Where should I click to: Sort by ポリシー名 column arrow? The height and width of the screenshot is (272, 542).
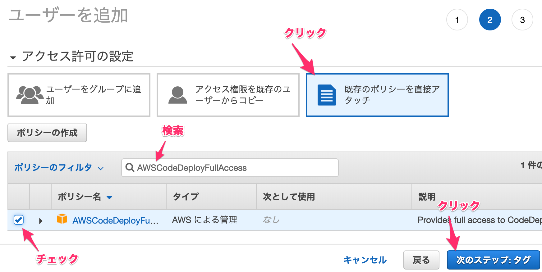pos(109,197)
